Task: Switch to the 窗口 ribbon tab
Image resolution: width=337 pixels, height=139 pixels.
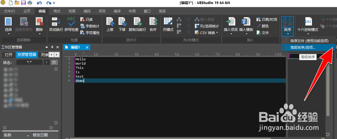Action: pyautogui.click(x=147, y=11)
